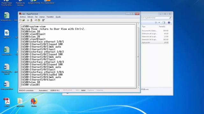Open view options dropdown arrow in Explorer
The height and width of the screenshot is (114, 204).
point(159,22)
